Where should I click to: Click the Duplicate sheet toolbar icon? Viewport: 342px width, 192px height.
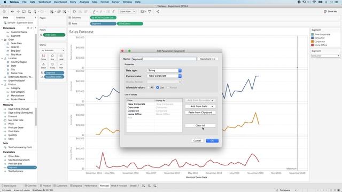pos(59,12)
